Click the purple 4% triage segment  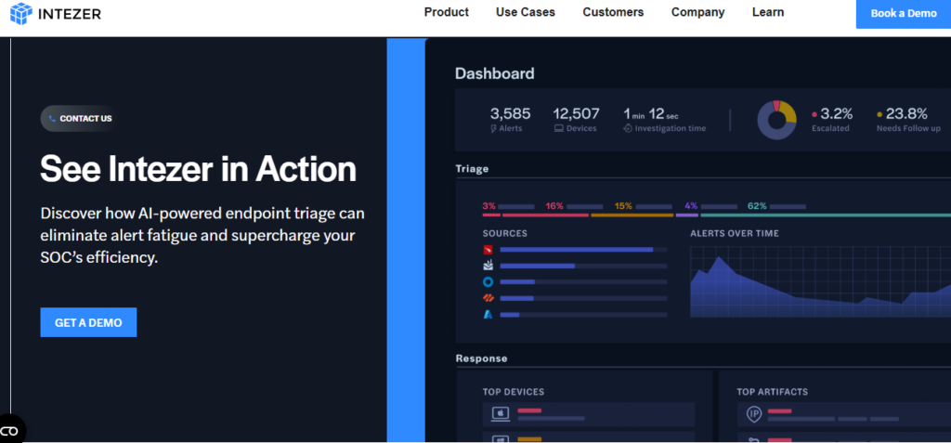687,215
